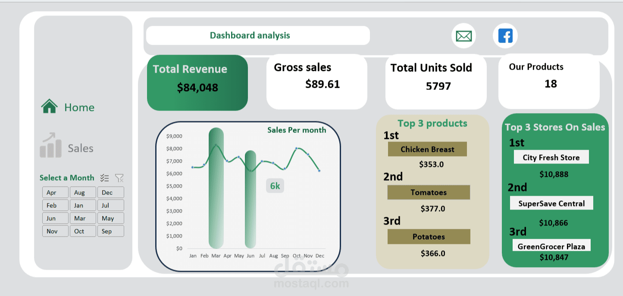
Task: Click the $84,048 revenue value
Action: [x=197, y=88]
